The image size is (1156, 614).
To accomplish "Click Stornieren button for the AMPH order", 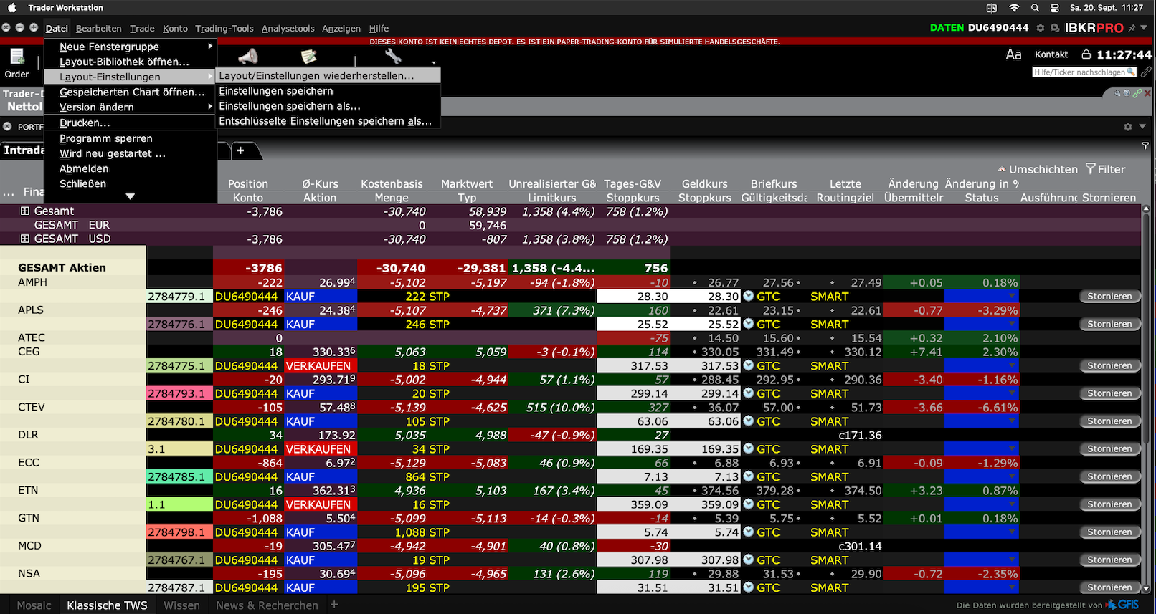I will point(1109,297).
